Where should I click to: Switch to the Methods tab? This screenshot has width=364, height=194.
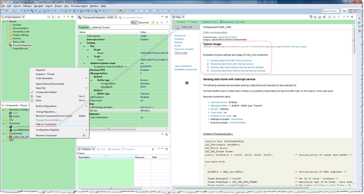(x=97, y=27)
